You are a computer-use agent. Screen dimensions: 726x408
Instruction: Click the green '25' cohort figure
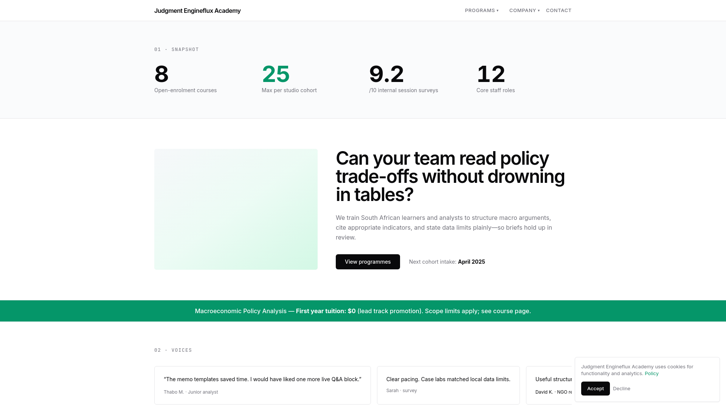(x=276, y=74)
